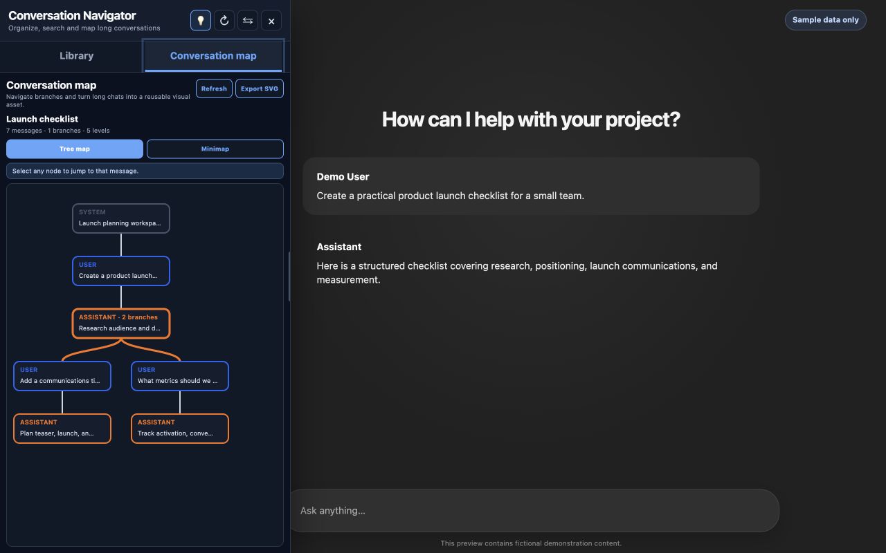Click the Refresh button
The width and height of the screenshot is (886, 553).
pos(214,88)
